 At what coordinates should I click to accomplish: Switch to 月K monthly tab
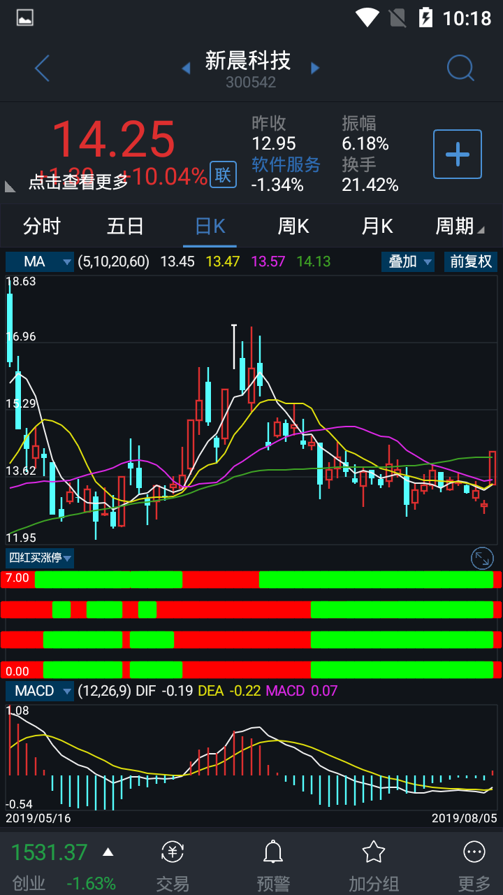point(377,226)
